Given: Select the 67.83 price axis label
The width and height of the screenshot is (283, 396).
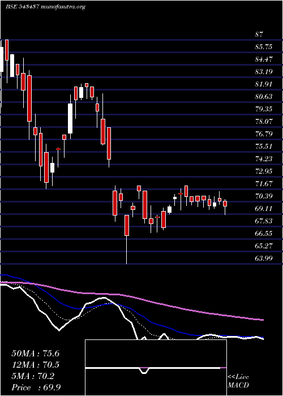Looking at the screenshot, I should pyautogui.click(x=264, y=221).
